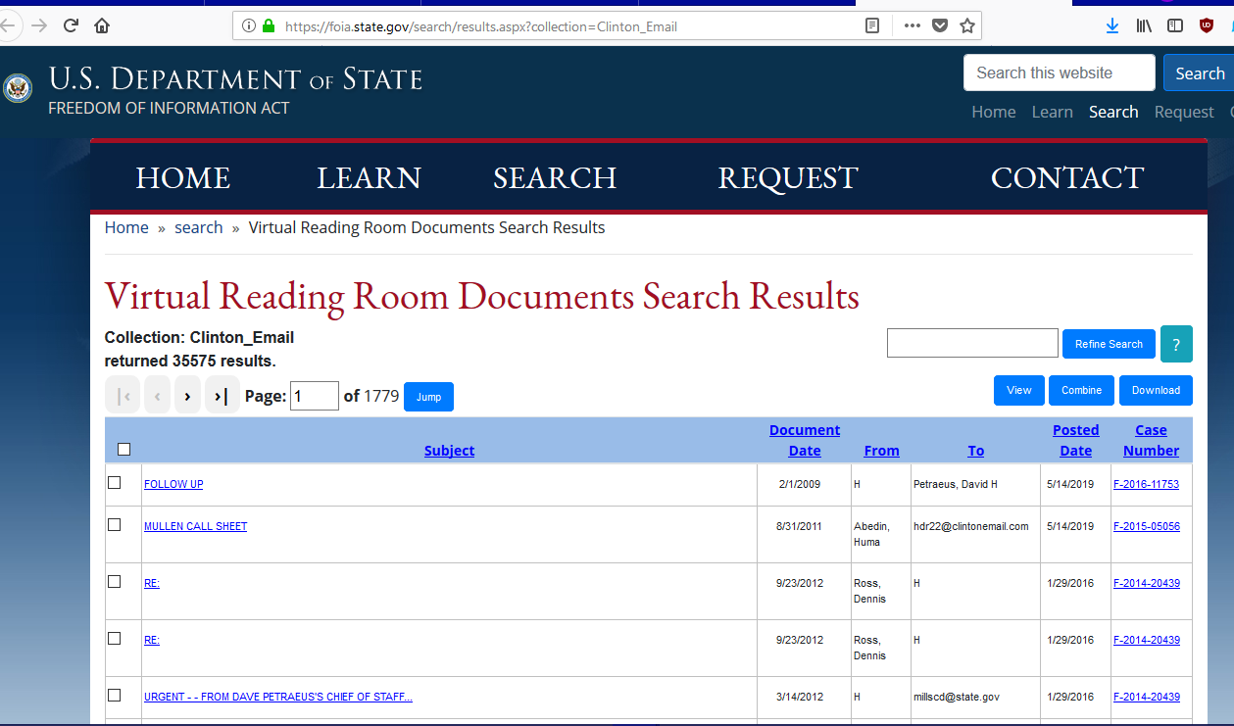Click the green padlock security icon
The image size is (1234, 726).
point(269,26)
